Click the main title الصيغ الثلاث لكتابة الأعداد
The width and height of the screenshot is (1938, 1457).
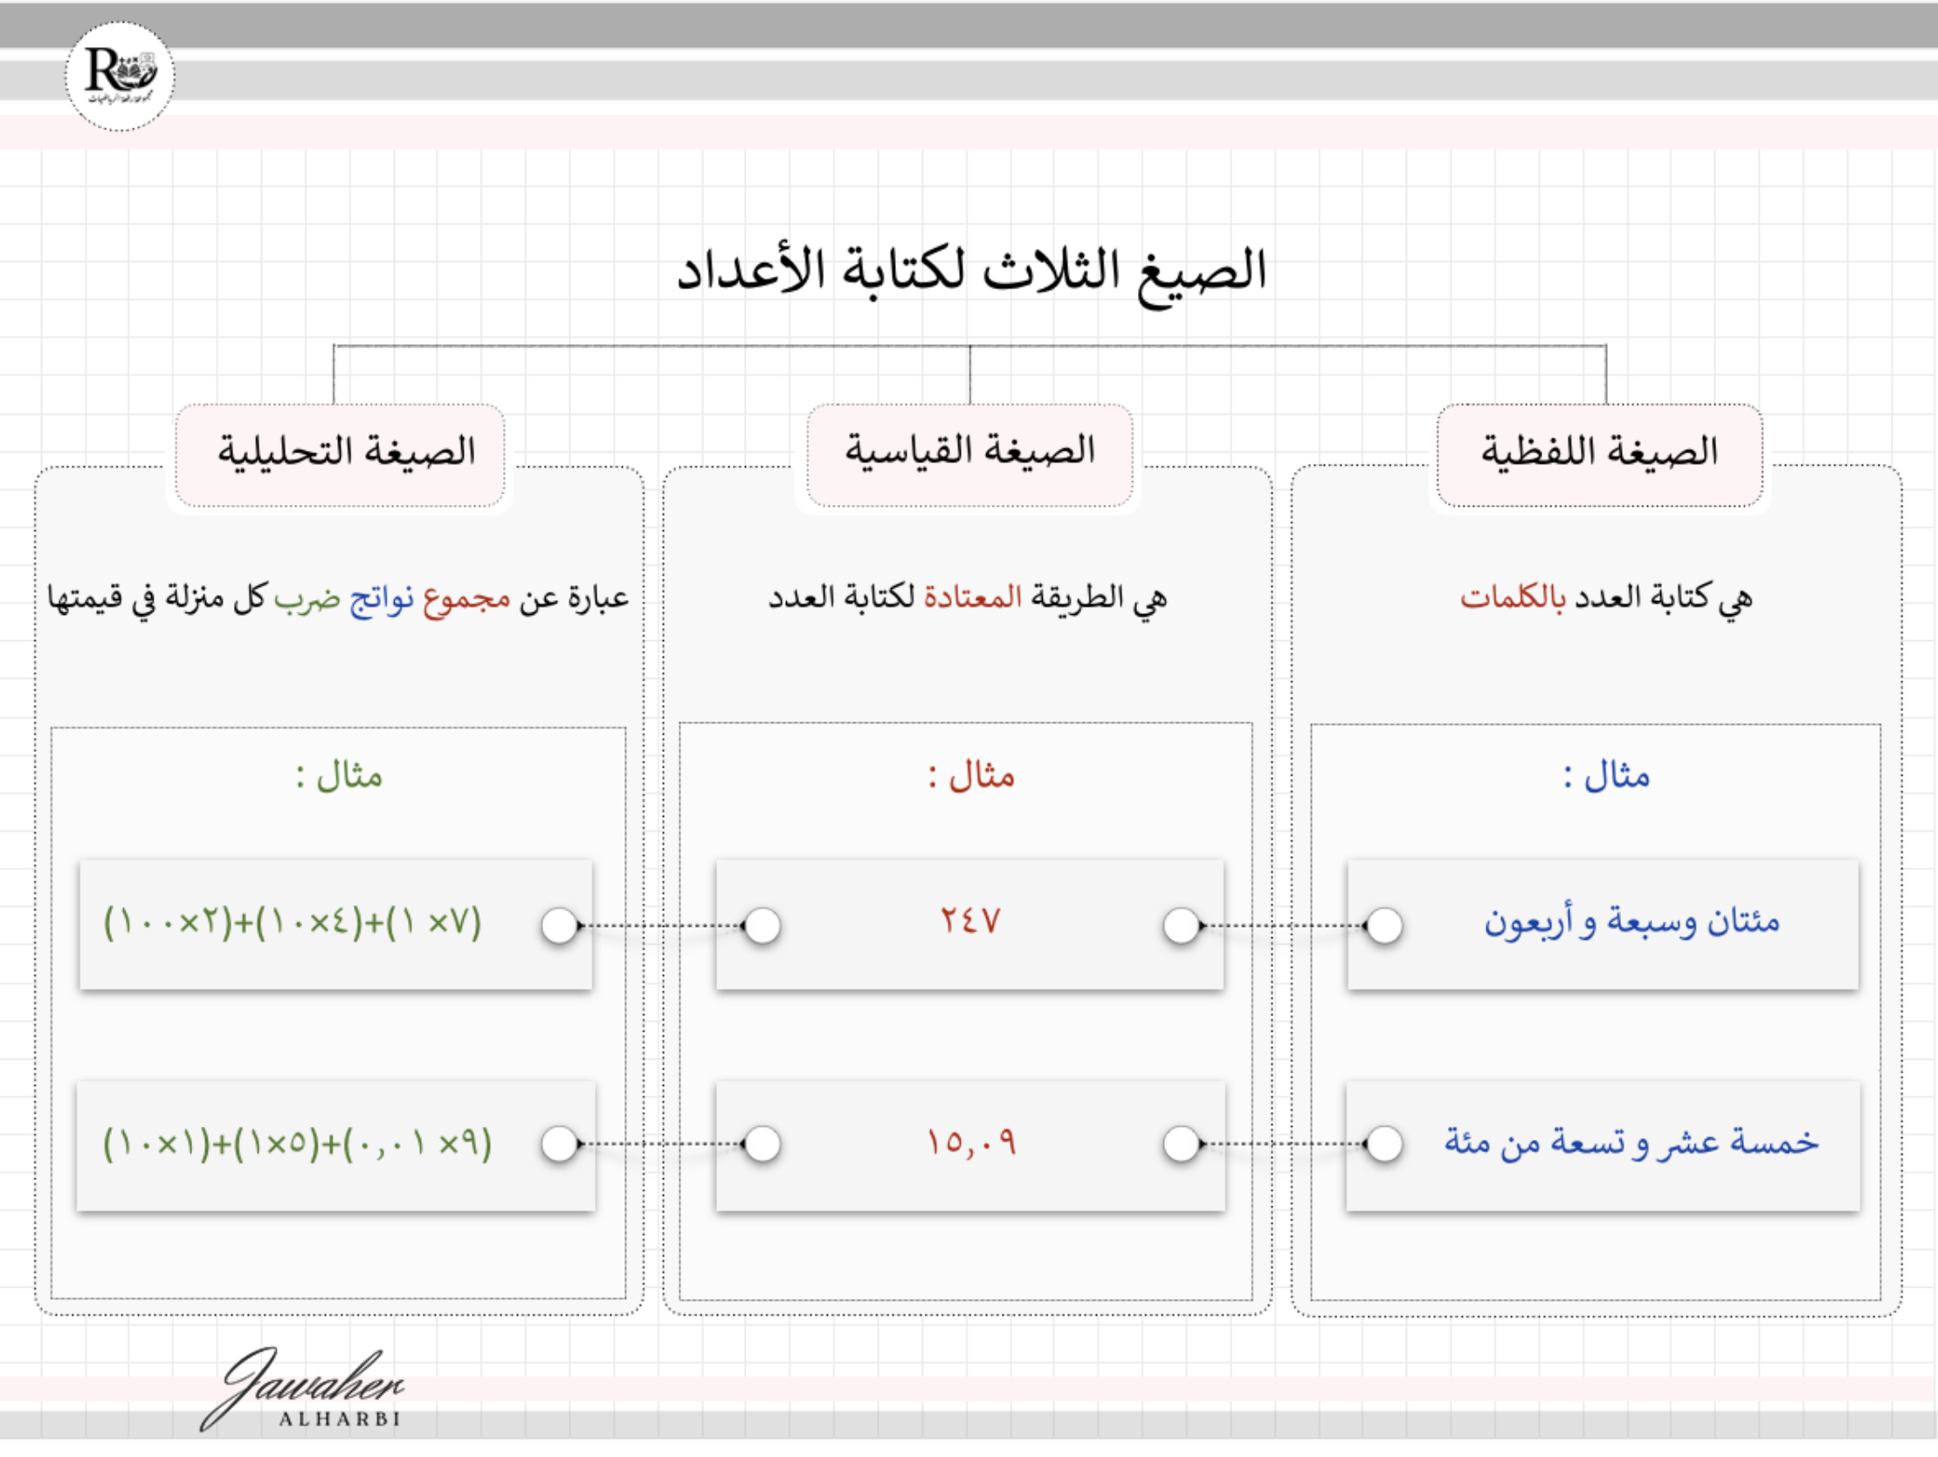coord(971,270)
